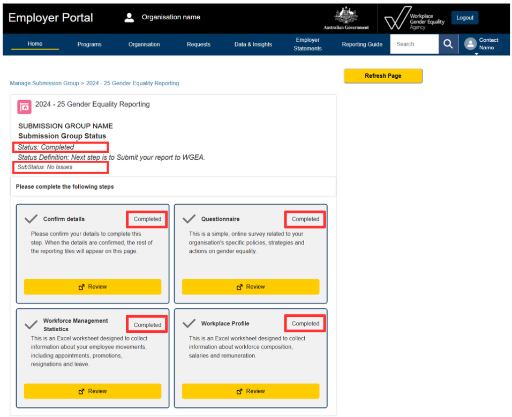Open the Data & Insights menu
512x417 pixels.
(x=253, y=44)
